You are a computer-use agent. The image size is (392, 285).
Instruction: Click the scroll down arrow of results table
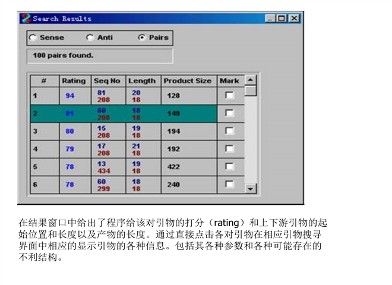click(x=251, y=188)
